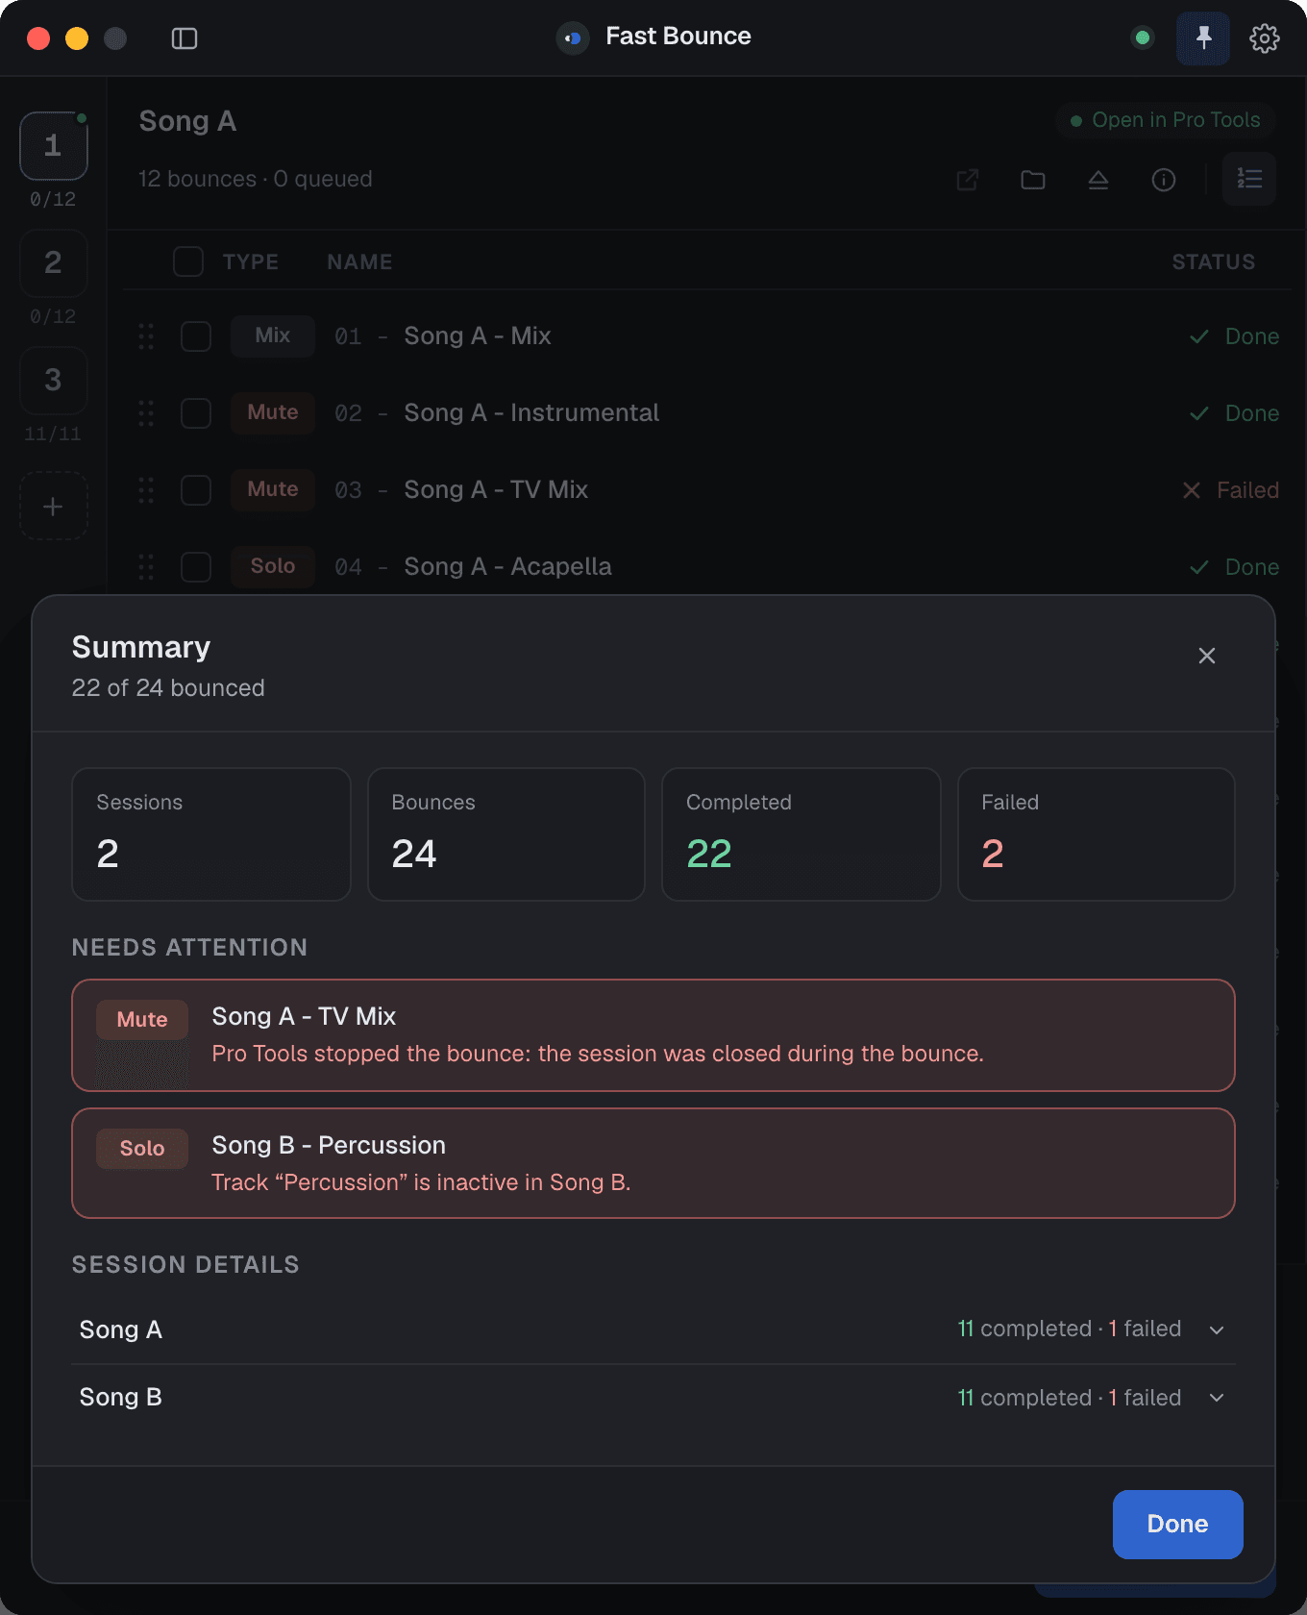The height and width of the screenshot is (1615, 1307).
Task: Close the Summary dialog
Action: [1207, 656]
